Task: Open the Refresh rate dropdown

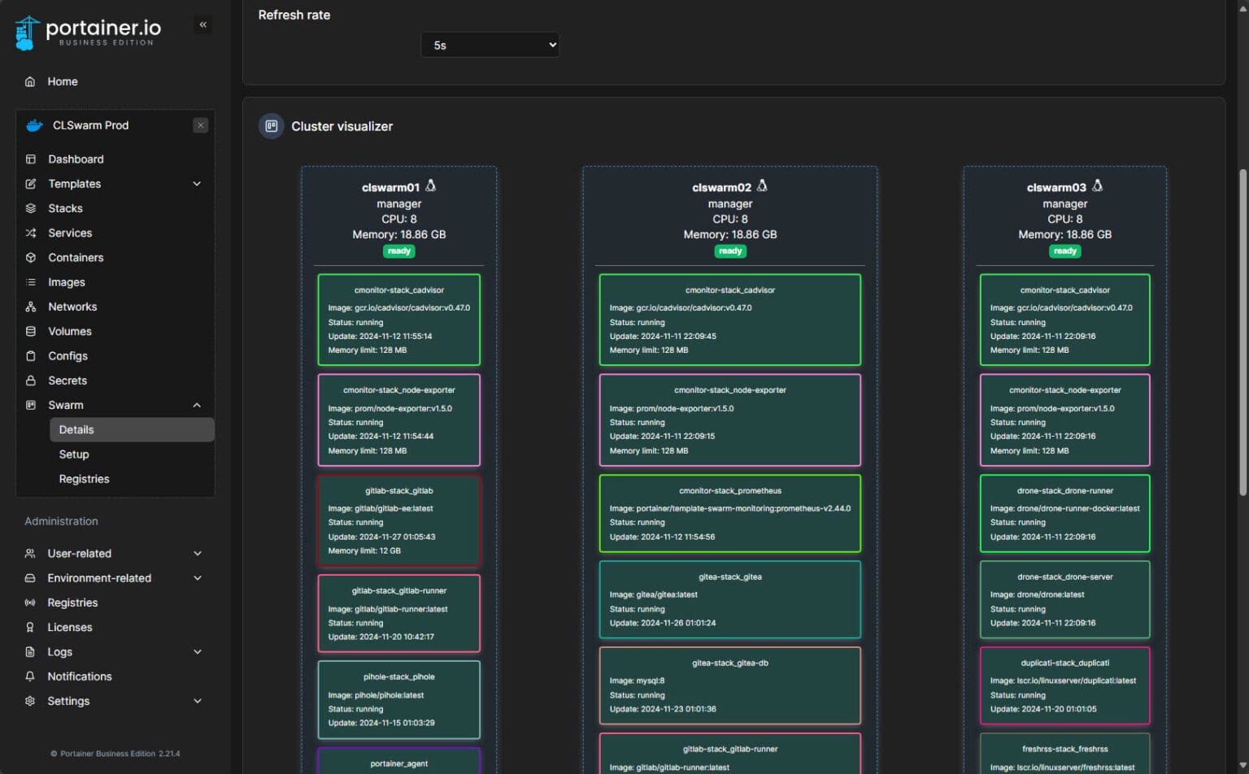Action: (x=490, y=45)
